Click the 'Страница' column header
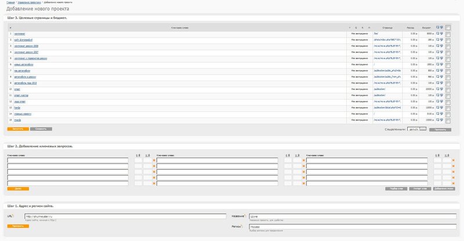Image resolution: width=464 pixels, height=241 pixels. tap(387, 28)
